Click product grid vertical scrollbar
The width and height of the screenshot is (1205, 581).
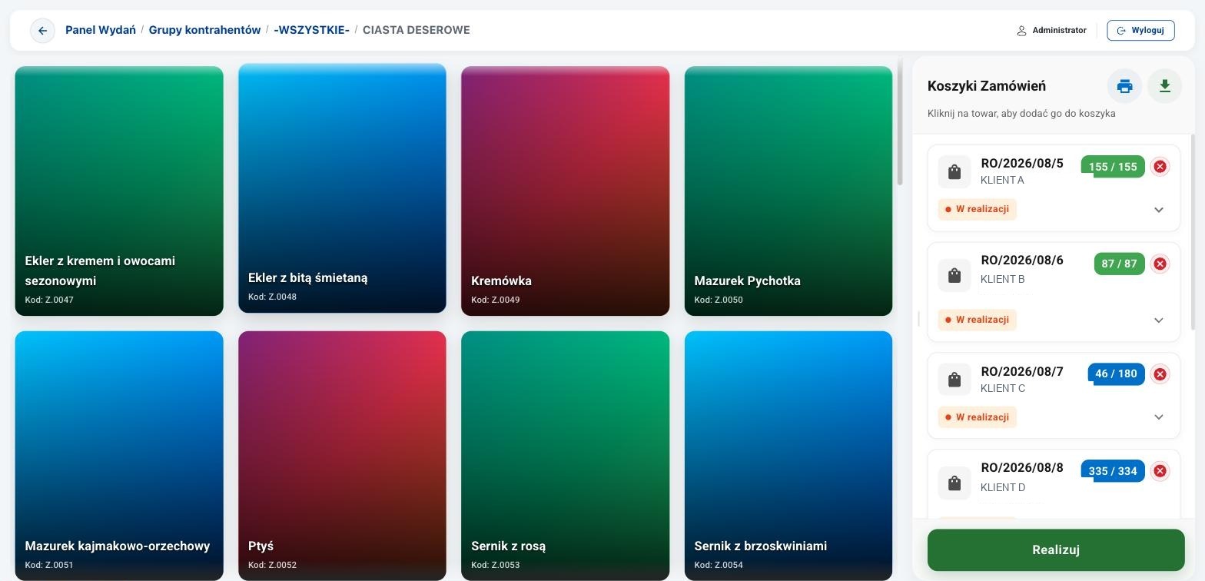(900, 121)
